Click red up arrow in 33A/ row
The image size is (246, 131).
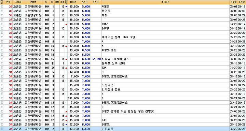66,24
